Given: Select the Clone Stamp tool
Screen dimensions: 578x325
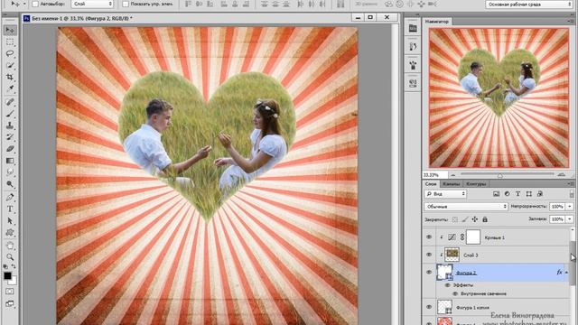Looking at the screenshot, I should click(10, 125).
